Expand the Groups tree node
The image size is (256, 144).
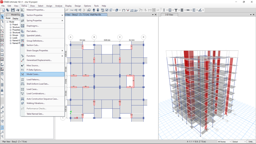point(11,35)
